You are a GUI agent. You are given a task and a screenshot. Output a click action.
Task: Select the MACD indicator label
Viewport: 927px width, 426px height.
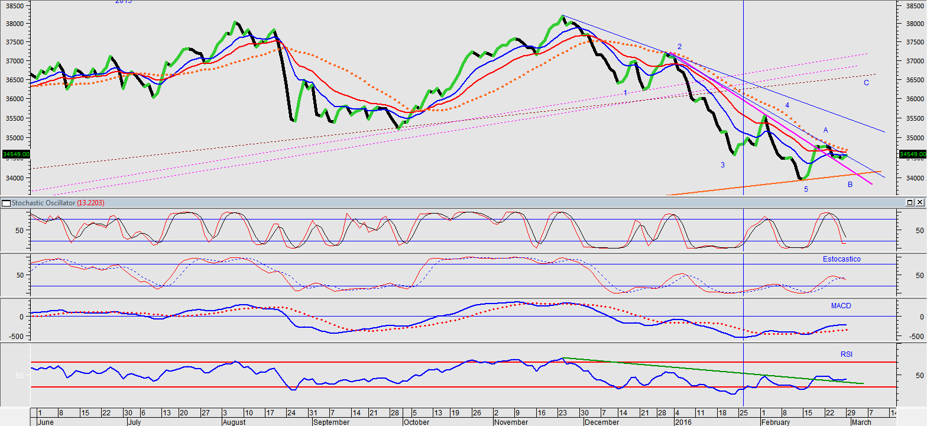[x=842, y=306]
